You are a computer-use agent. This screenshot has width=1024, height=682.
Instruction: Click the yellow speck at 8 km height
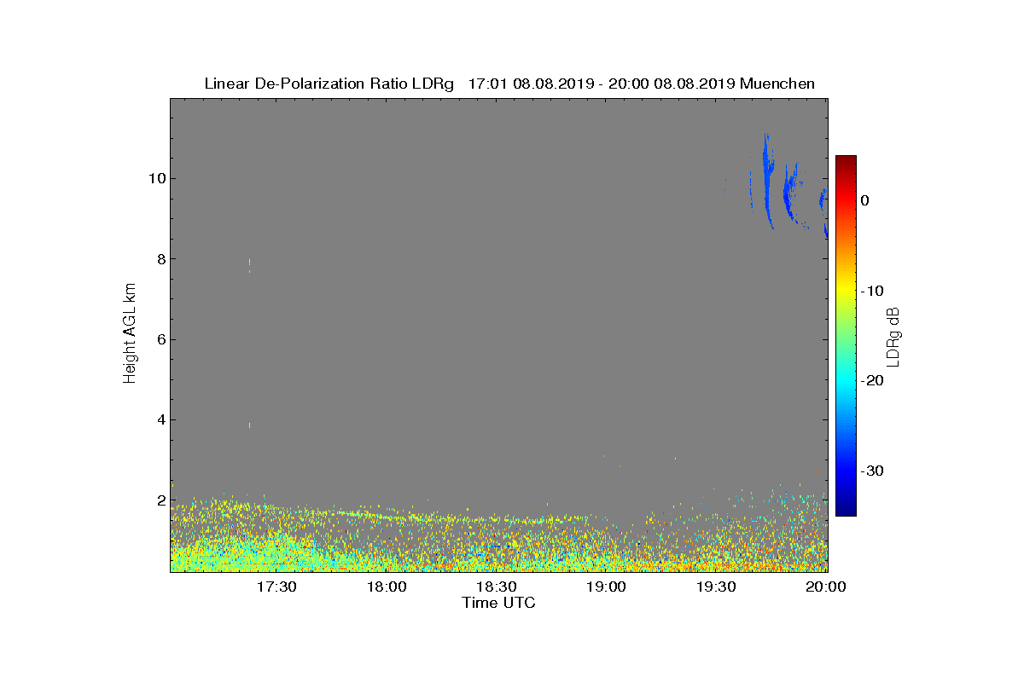(249, 264)
